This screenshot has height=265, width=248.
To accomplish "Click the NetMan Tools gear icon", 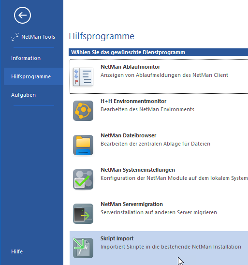I will (x=15, y=37).
